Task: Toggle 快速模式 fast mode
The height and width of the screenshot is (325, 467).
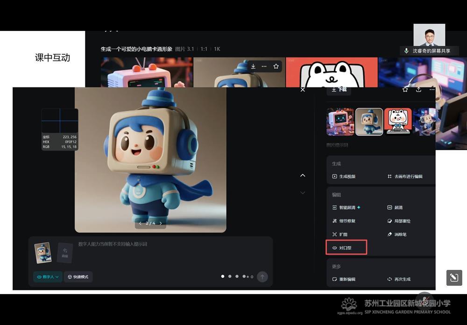Action: [78, 277]
